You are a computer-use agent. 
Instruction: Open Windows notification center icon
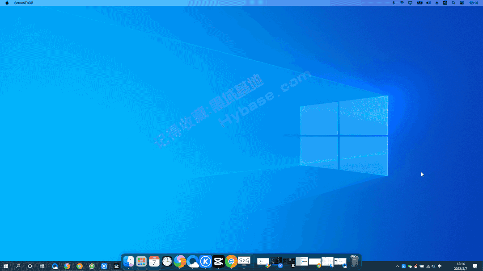tap(475, 267)
